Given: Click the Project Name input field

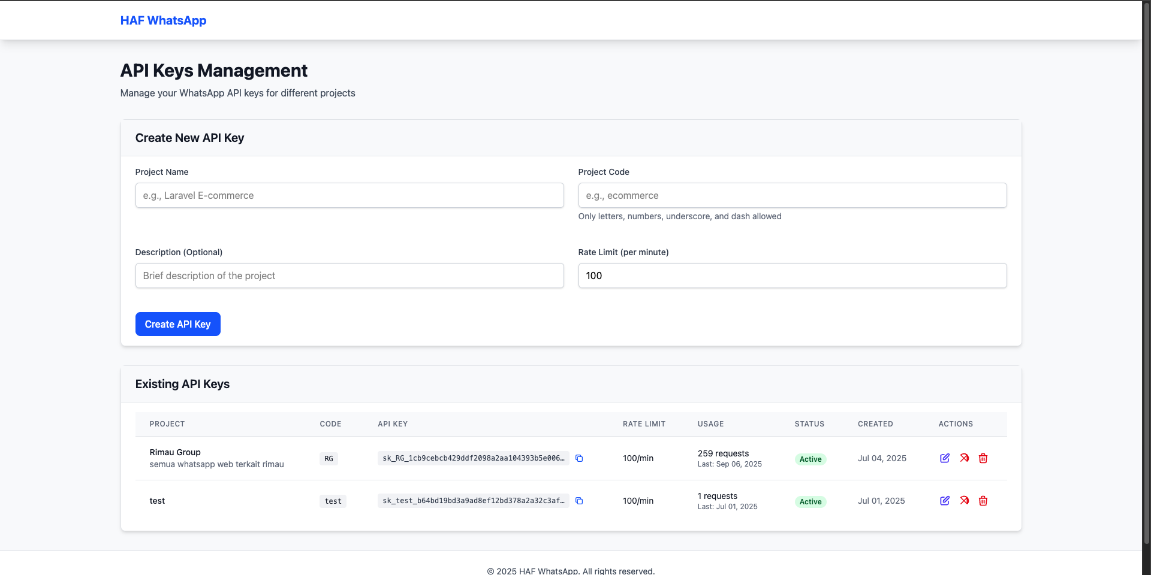Looking at the screenshot, I should tap(349, 195).
